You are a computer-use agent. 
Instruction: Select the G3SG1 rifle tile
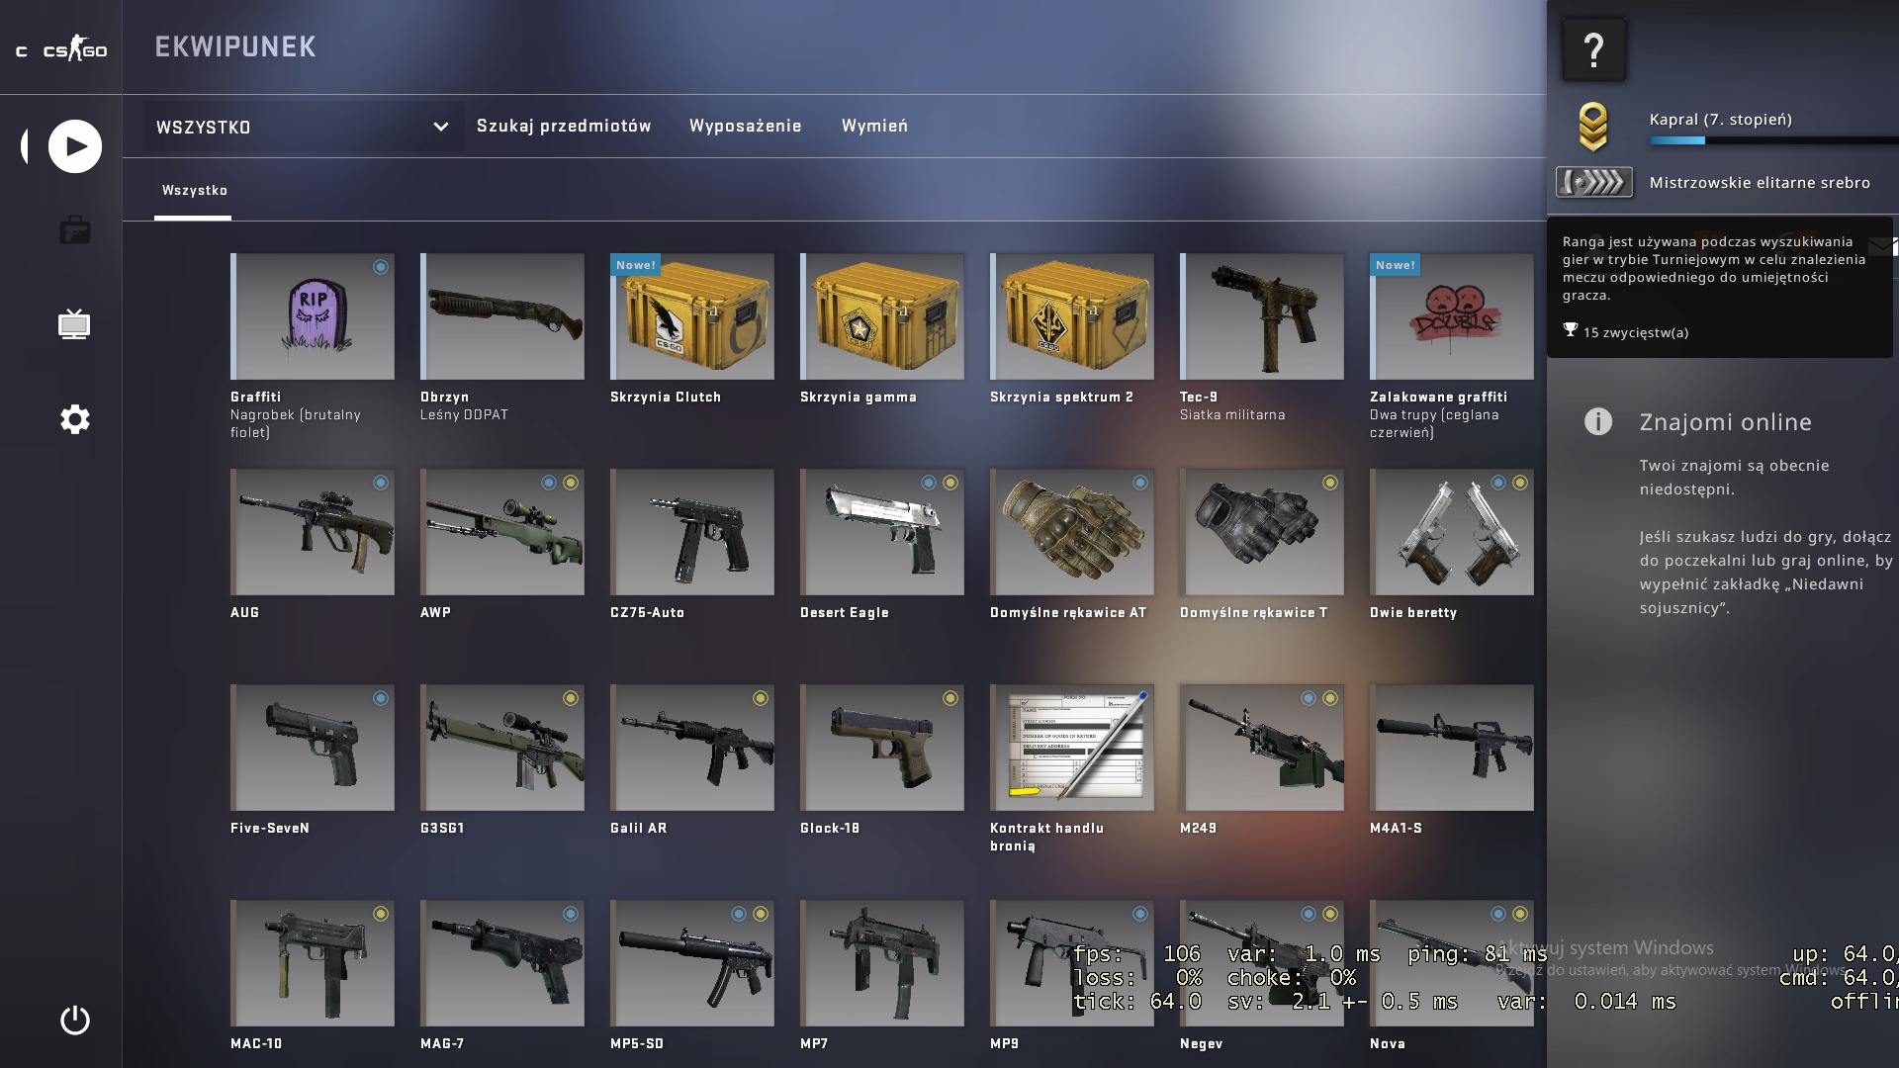coord(502,748)
